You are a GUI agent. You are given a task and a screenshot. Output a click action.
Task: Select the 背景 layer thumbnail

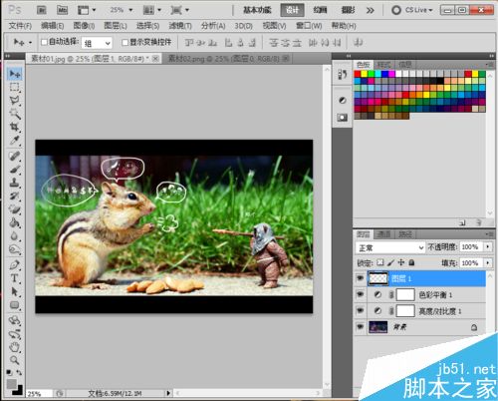coord(378,327)
